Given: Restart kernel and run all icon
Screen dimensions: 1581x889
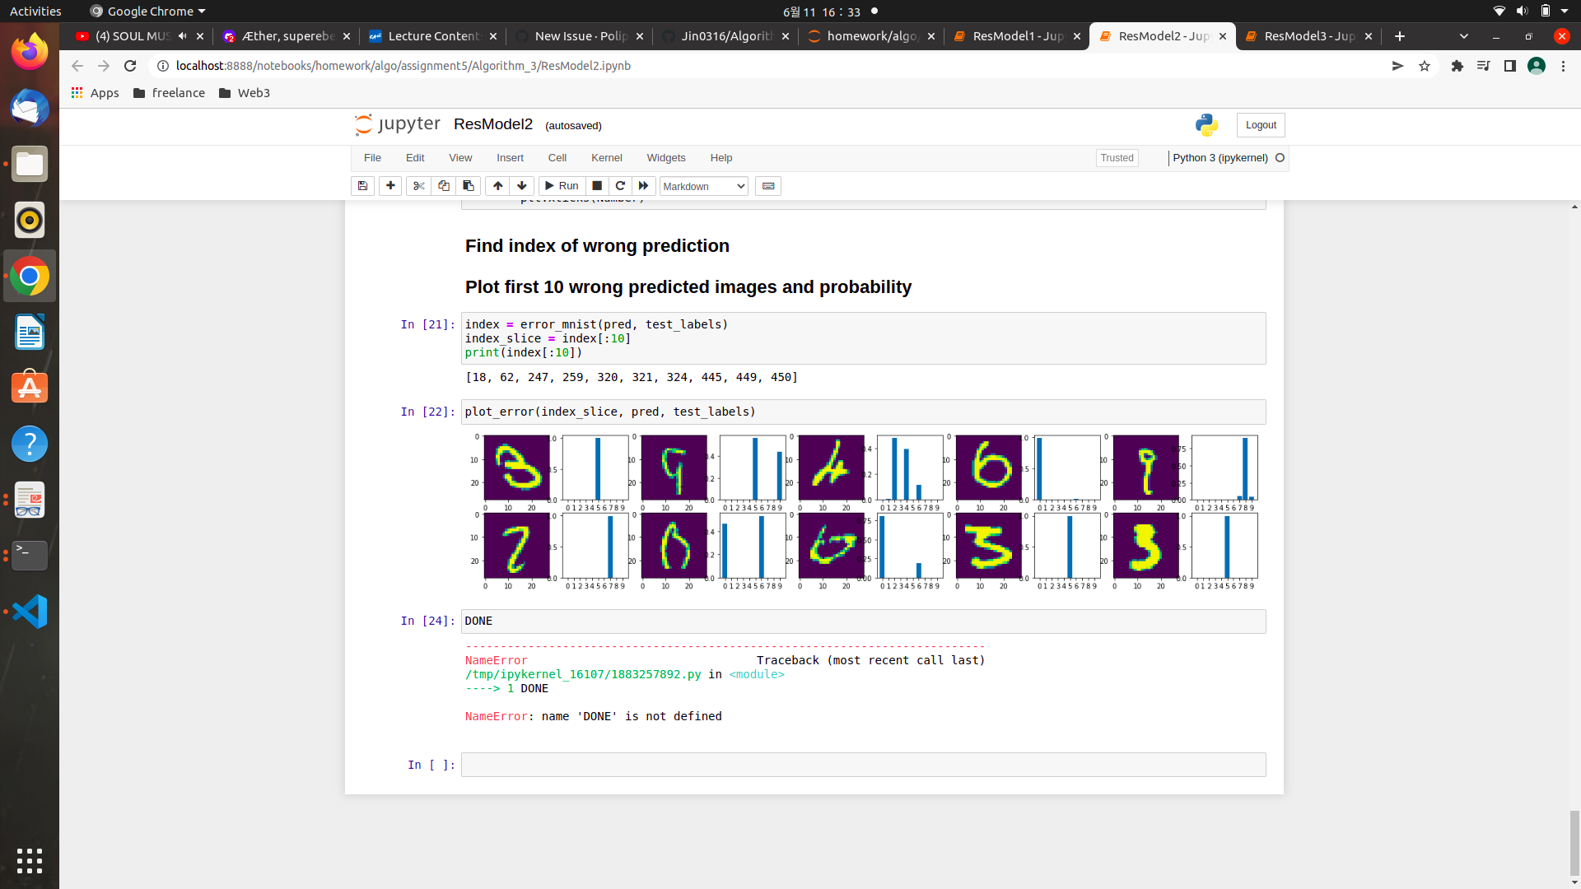Looking at the screenshot, I should tap(644, 186).
